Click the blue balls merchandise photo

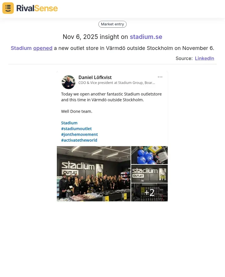(149, 155)
